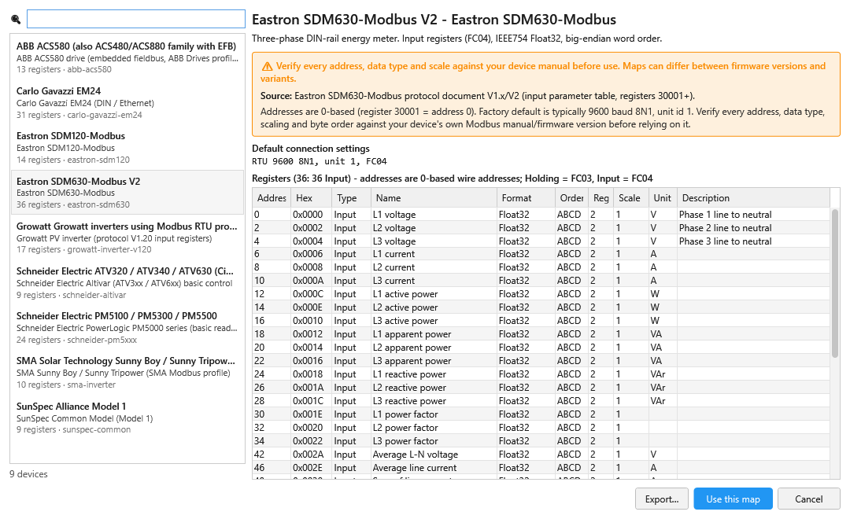850x519 pixels.
Task: Click the Export... button
Action: [x=662, y=499]
